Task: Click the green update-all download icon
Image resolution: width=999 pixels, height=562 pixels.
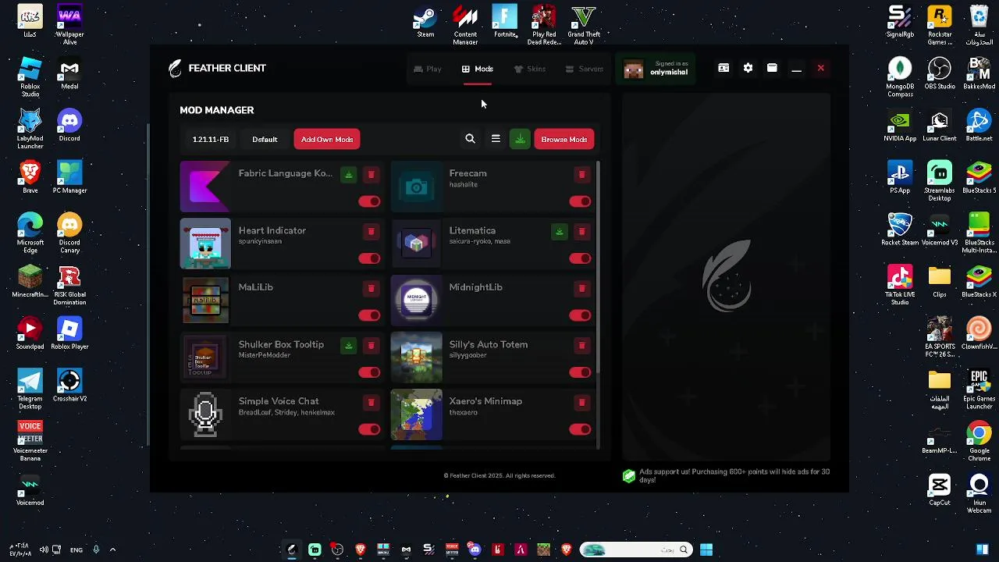Action: (520, 139)
